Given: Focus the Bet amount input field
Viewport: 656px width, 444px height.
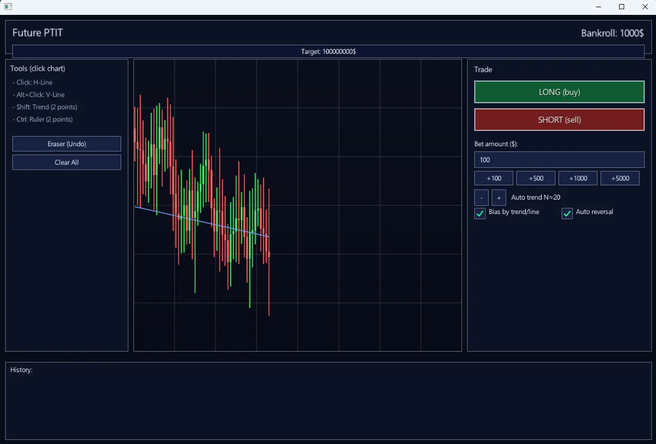Looking at the screenshot, I should tap(559, 160).
